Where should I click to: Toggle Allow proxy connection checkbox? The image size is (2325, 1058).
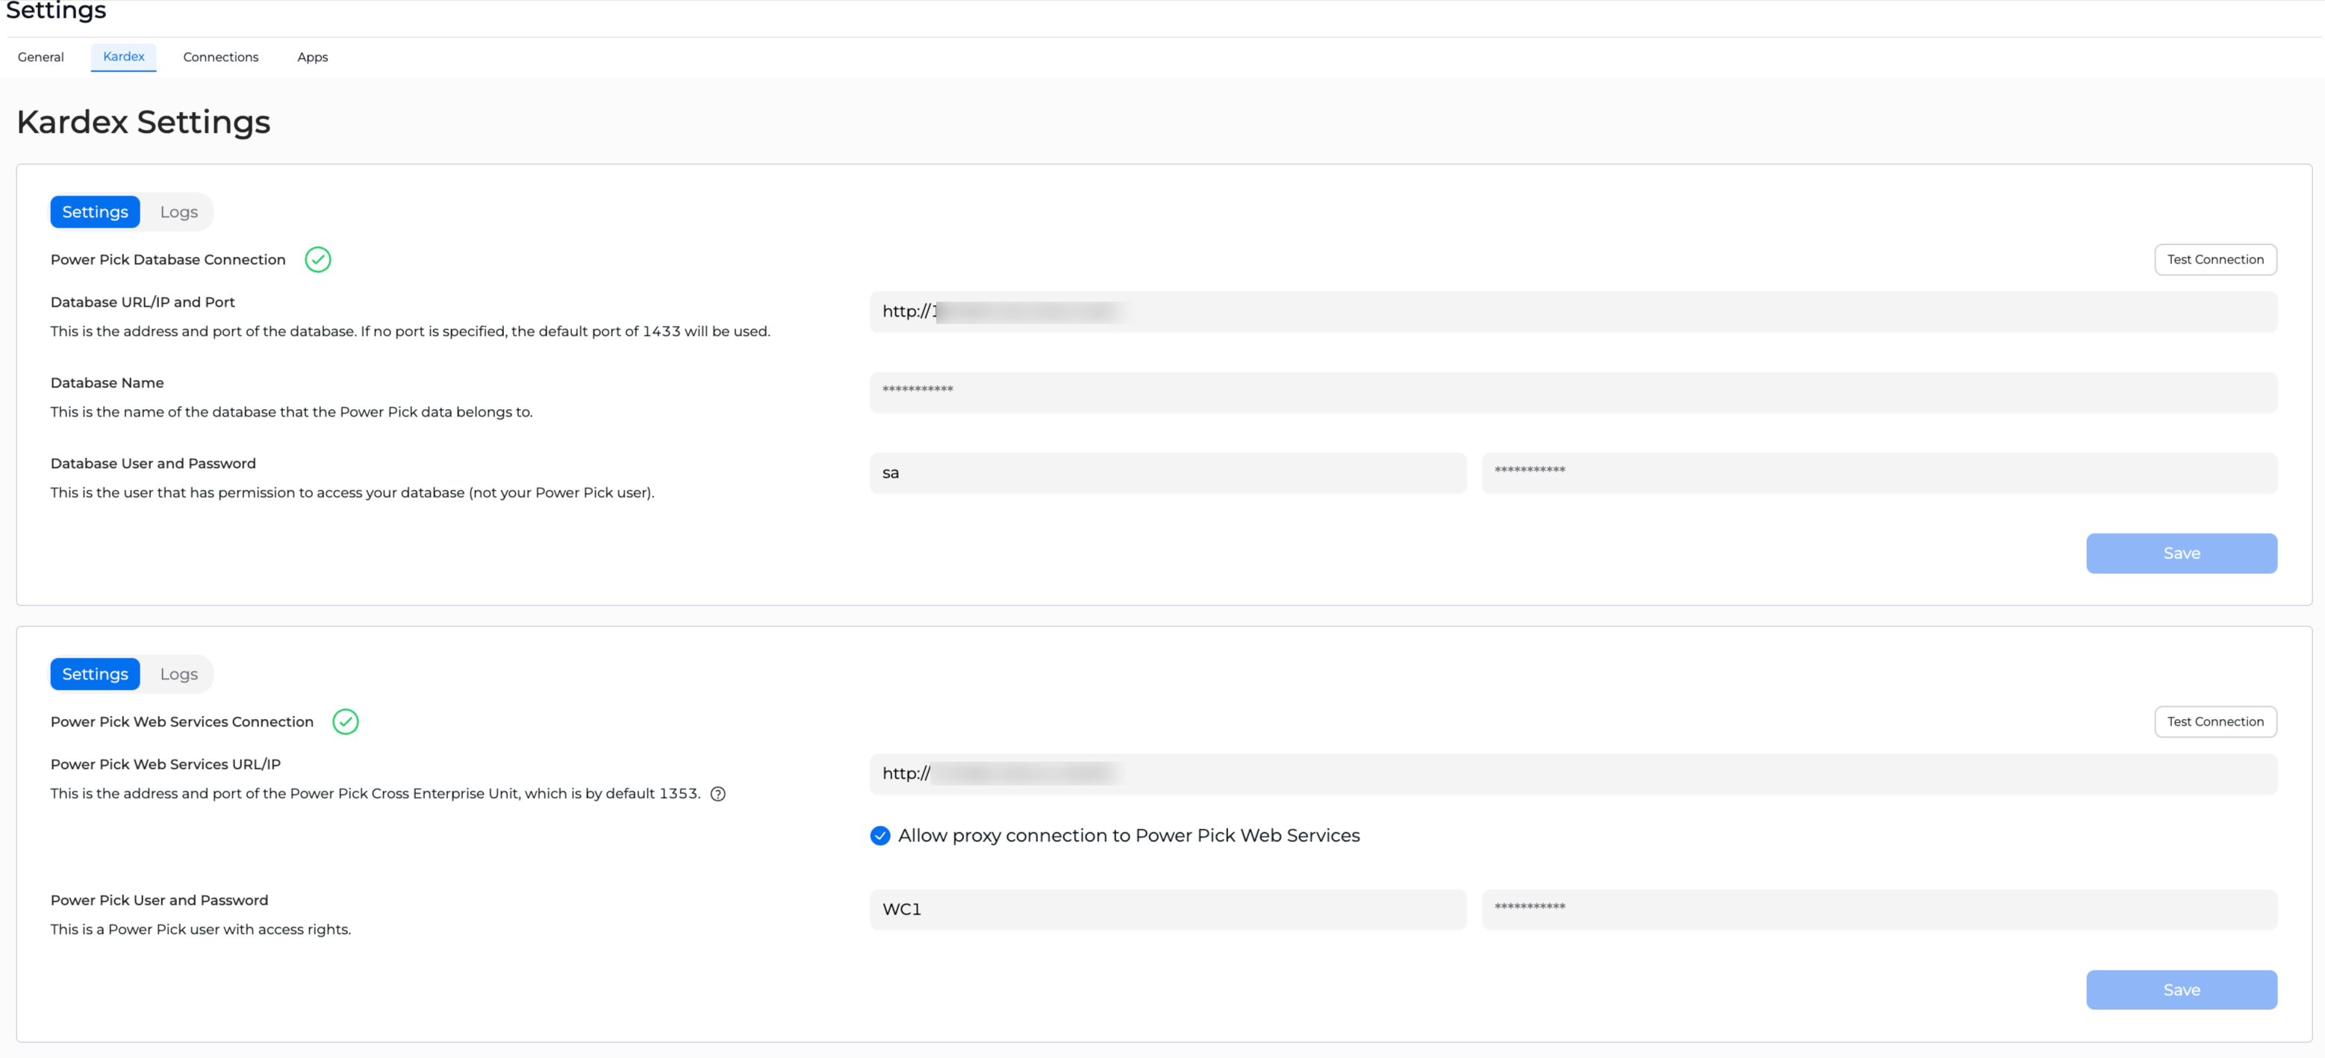[880, 836]
